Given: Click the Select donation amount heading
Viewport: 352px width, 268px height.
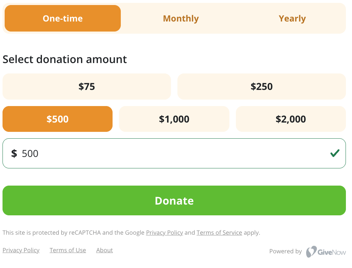Looking at the screenshot, I should pyautogui.click(x=65, y=59).
